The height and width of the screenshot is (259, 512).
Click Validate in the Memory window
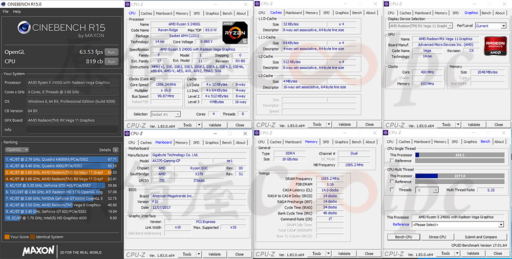[x=344, y=254]
